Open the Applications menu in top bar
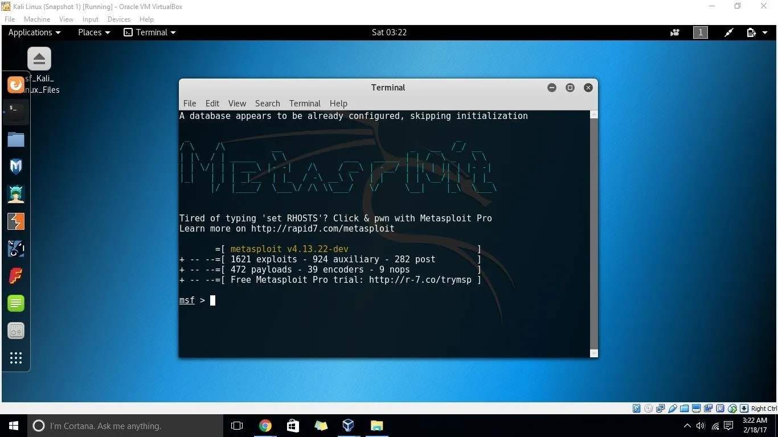This screenshot has width=778, height=437. 34,32
